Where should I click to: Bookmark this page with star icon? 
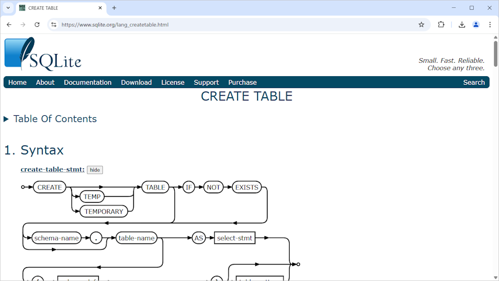pyautogui.click(x=421, y=25)
